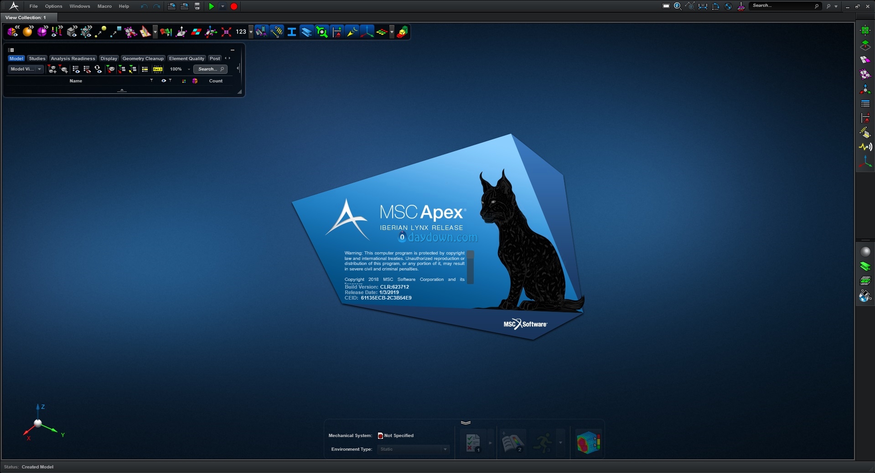This screenshot has height=473, width=875.
Task: Click the orange sphere tool in toolbar
Action: [27, 31]
